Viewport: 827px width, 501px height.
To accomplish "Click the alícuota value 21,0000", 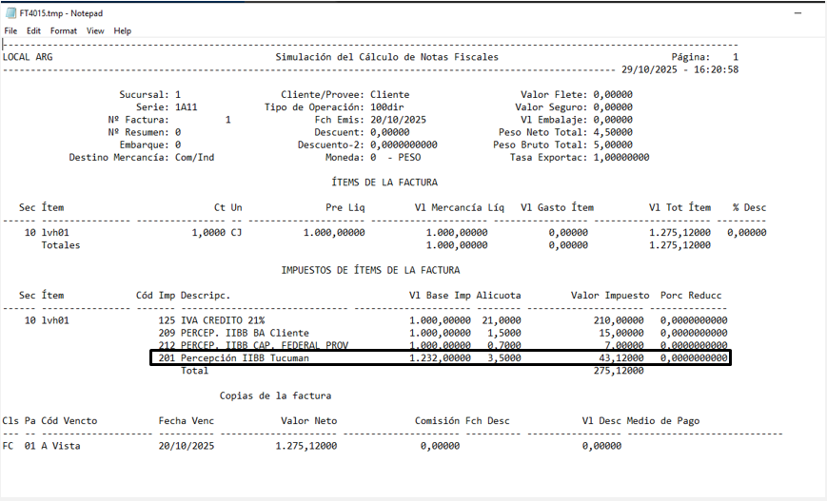I will (x=501, y=320).
